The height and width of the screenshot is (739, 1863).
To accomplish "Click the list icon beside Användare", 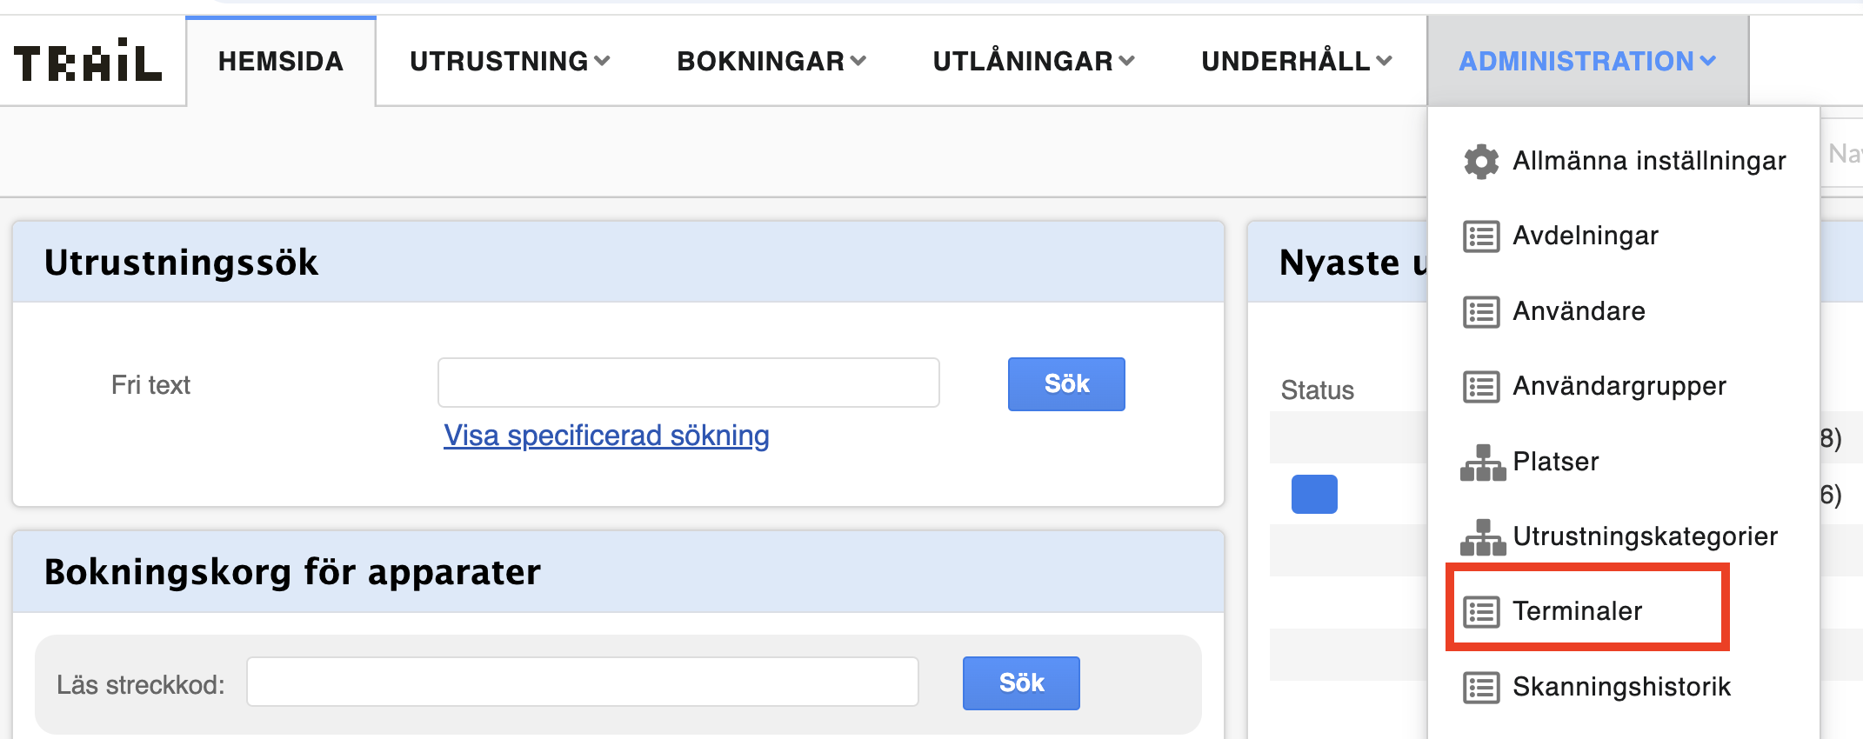I will point(1481,312).
